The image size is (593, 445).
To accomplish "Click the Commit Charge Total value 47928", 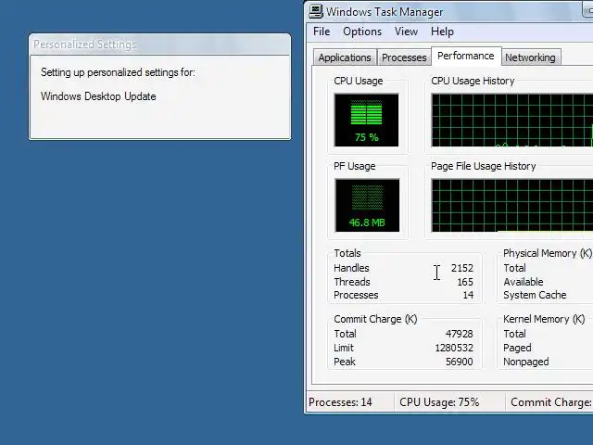I will click(460, 334).
